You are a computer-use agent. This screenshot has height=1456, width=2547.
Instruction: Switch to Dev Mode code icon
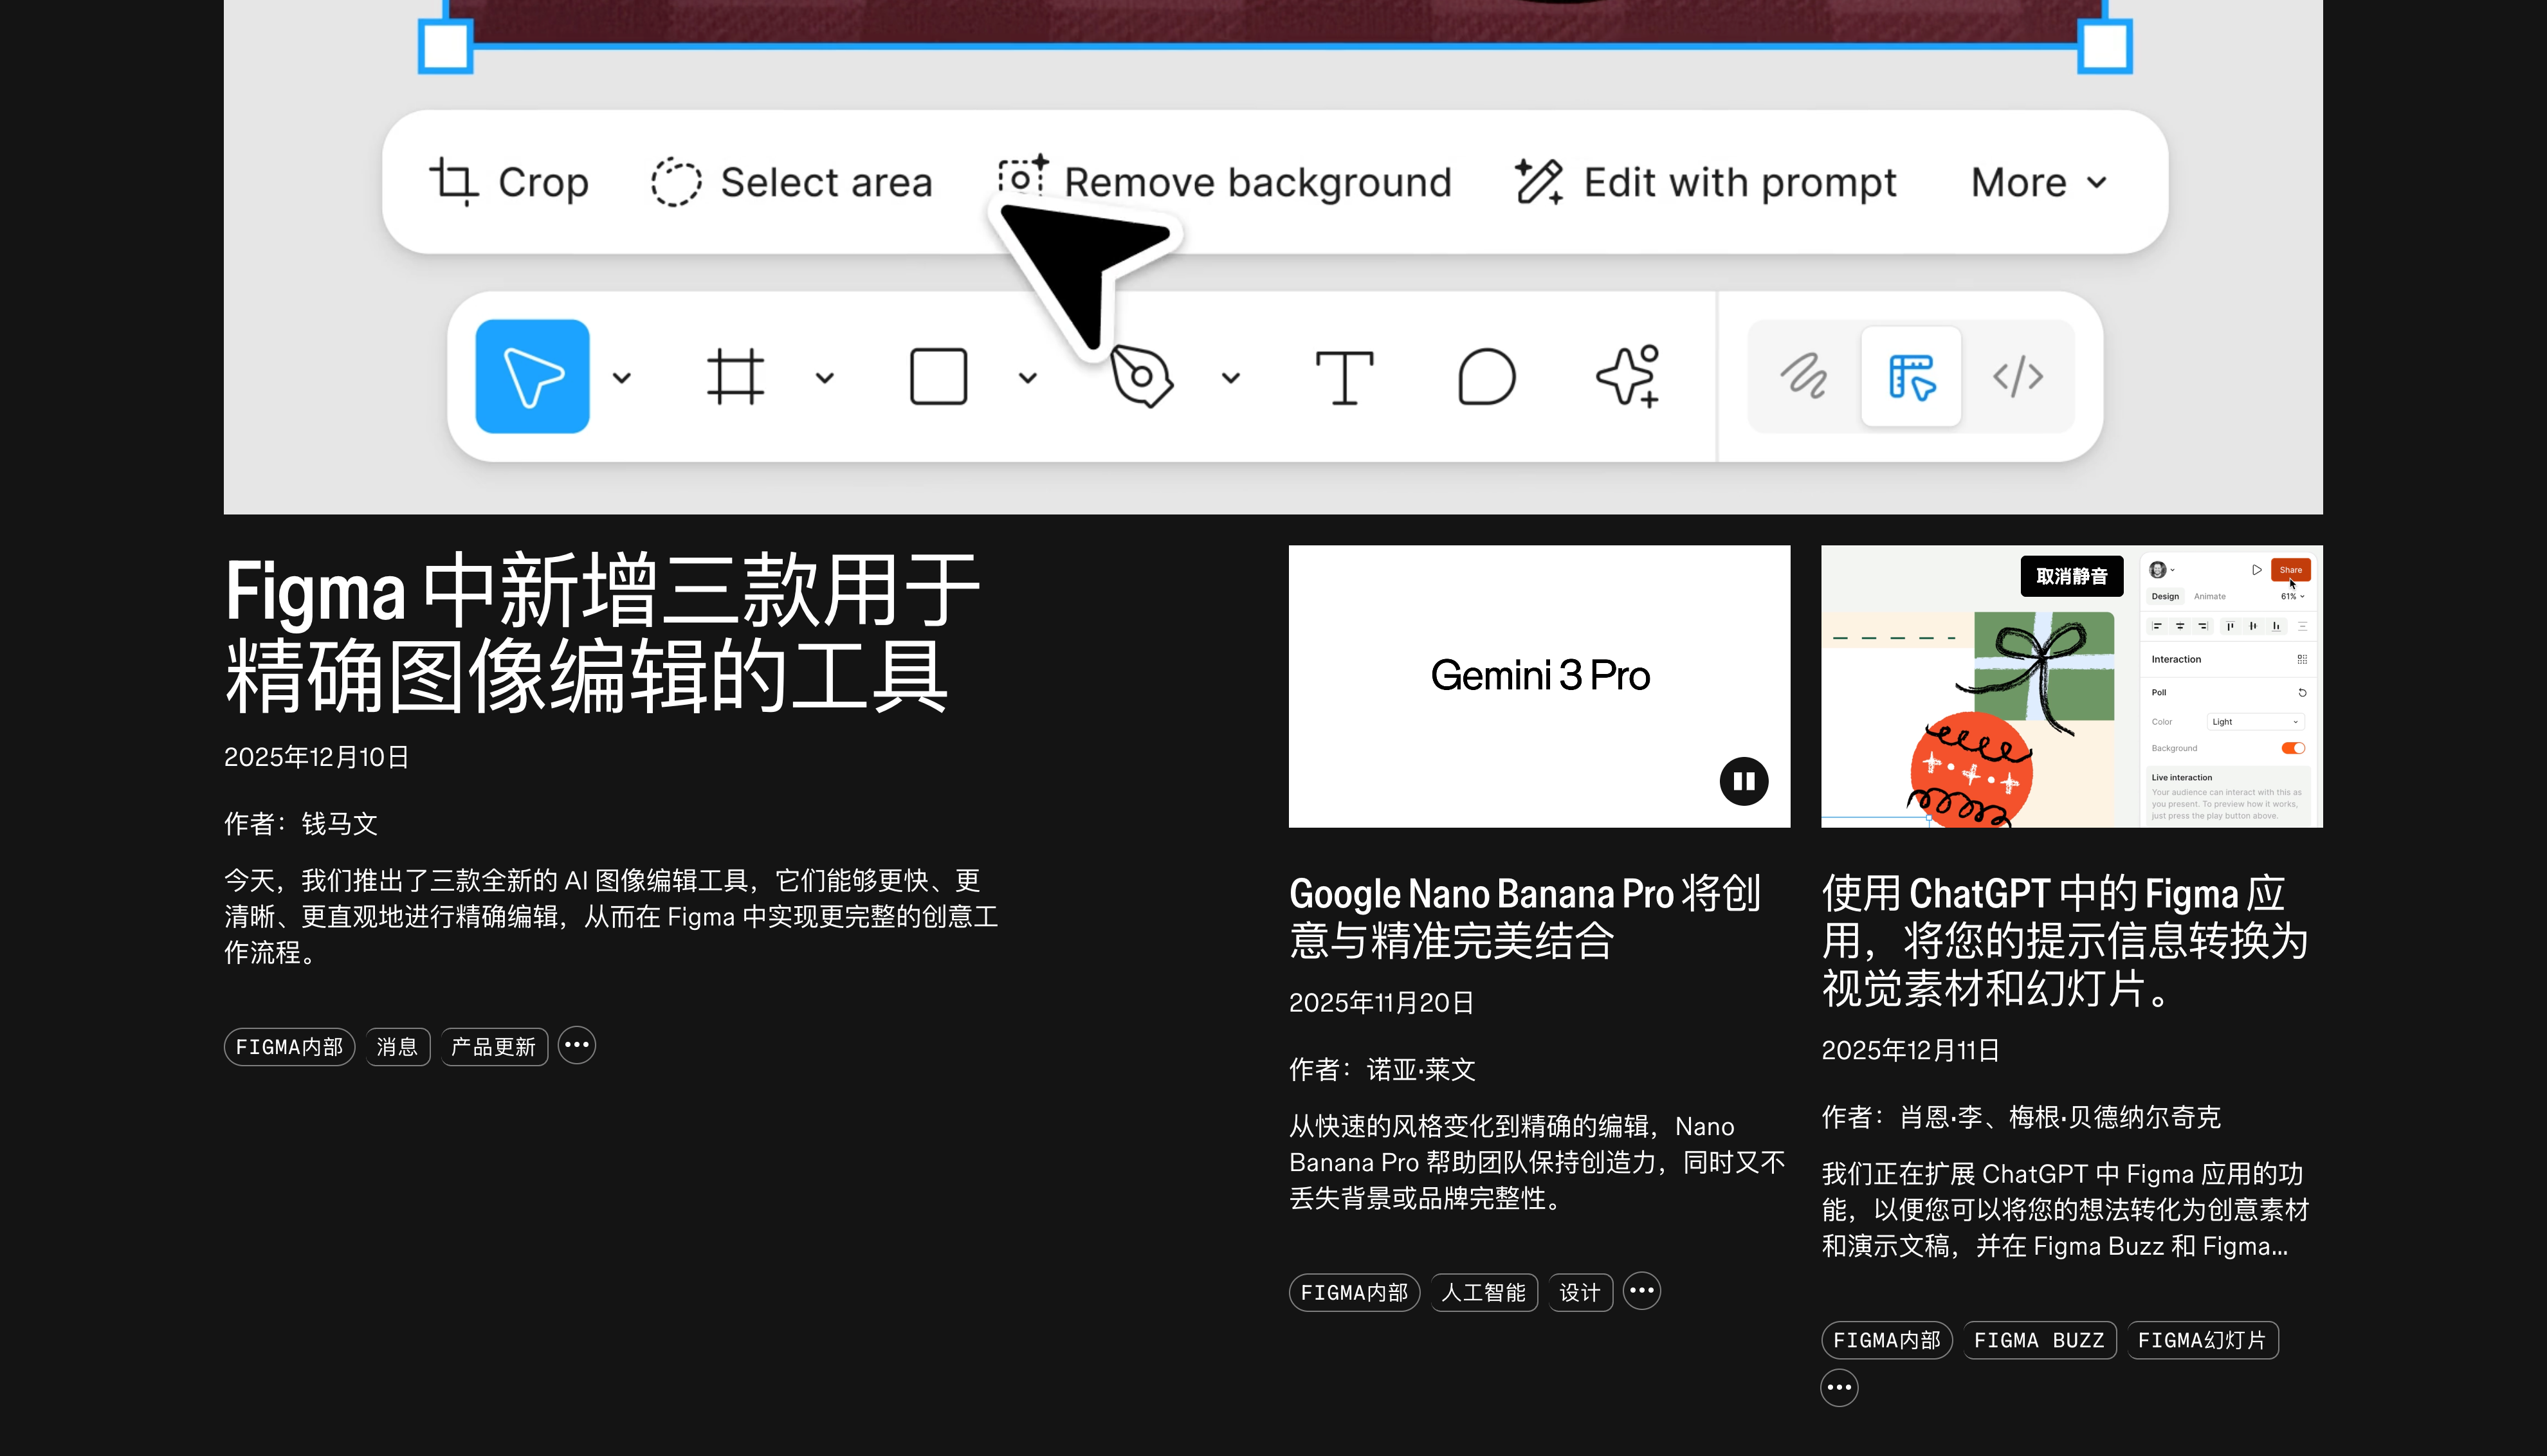pos(2018,377)
